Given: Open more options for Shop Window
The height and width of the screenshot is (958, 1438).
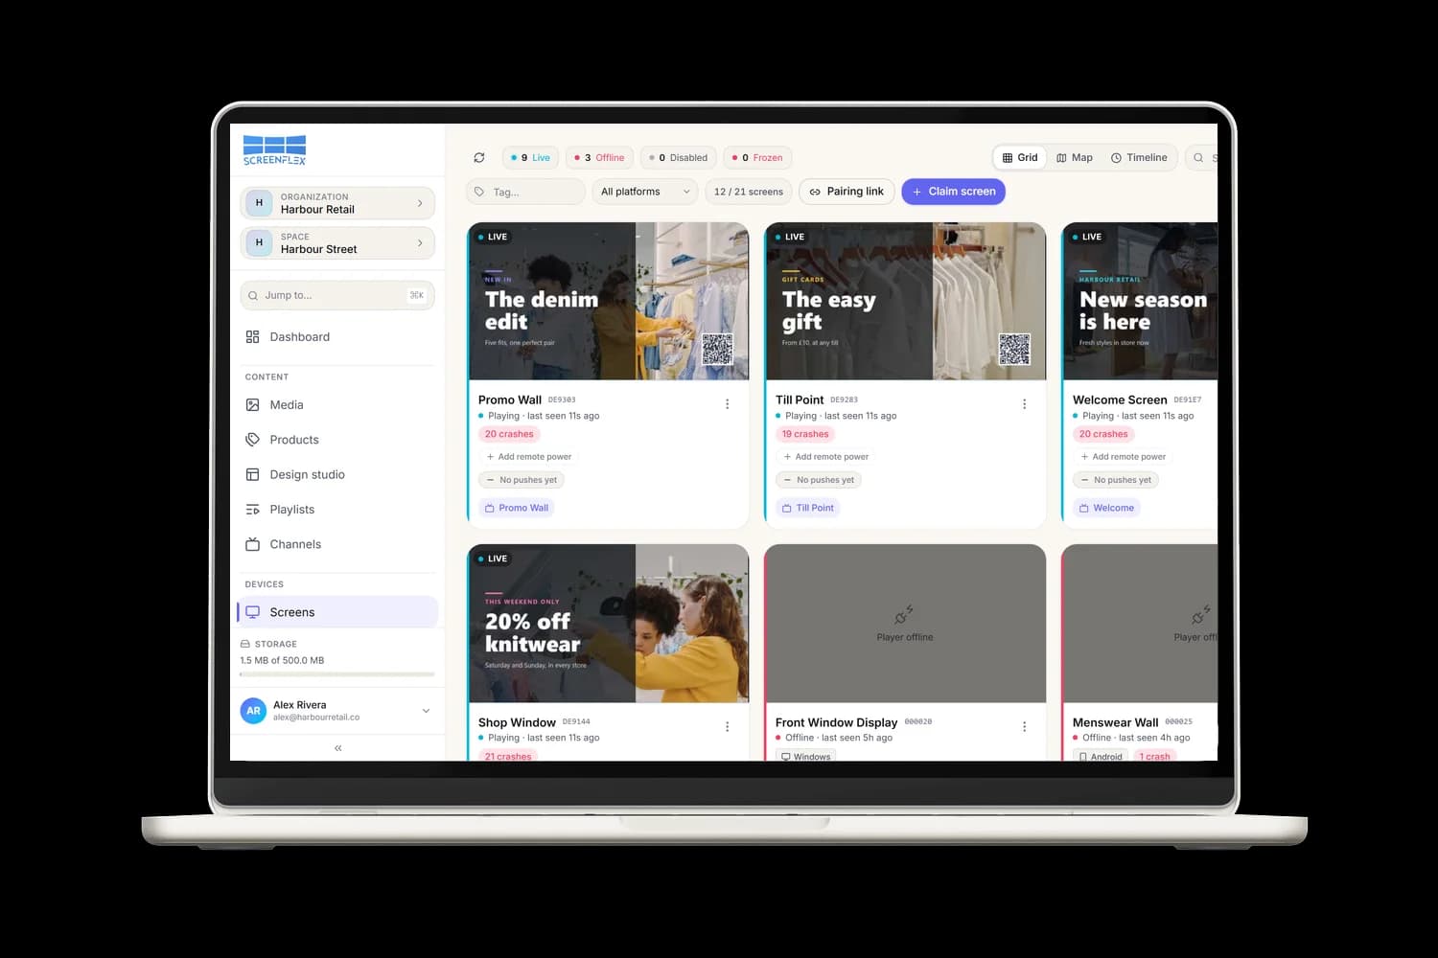Looking at the screenshot, I should click(x=728, y=727).
